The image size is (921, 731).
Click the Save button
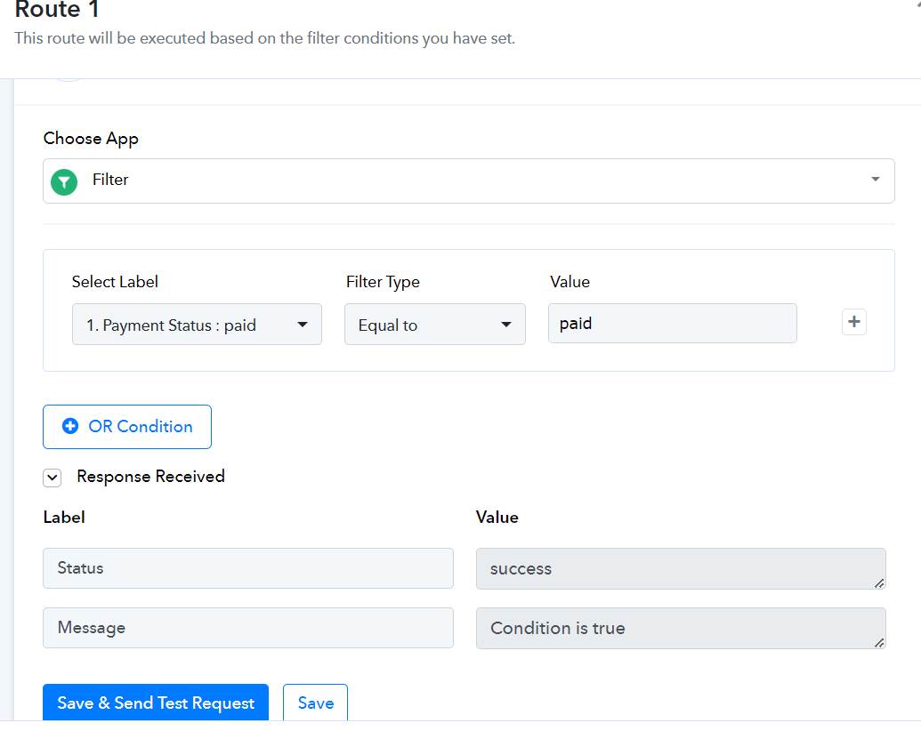[x=315, y=703]
